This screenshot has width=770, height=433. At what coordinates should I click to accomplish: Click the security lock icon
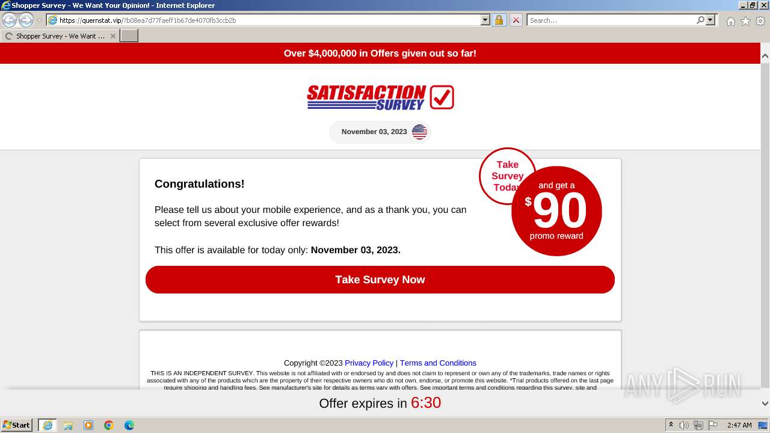point(499,20)
